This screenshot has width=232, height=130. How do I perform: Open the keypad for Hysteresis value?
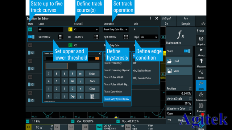click(x=126, y=37)
